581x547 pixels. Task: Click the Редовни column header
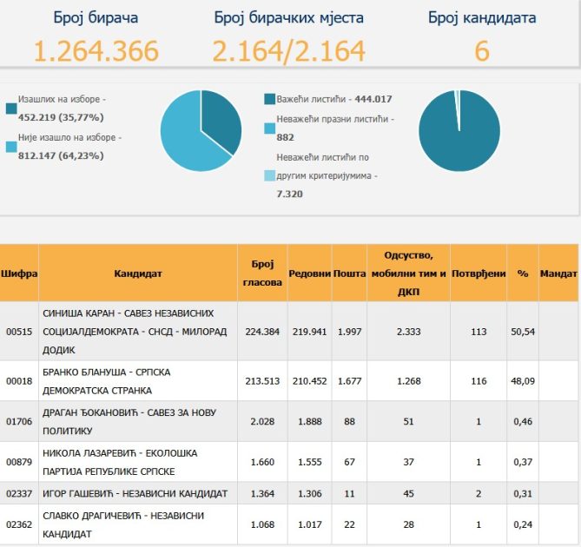click(x=309, y=273)
